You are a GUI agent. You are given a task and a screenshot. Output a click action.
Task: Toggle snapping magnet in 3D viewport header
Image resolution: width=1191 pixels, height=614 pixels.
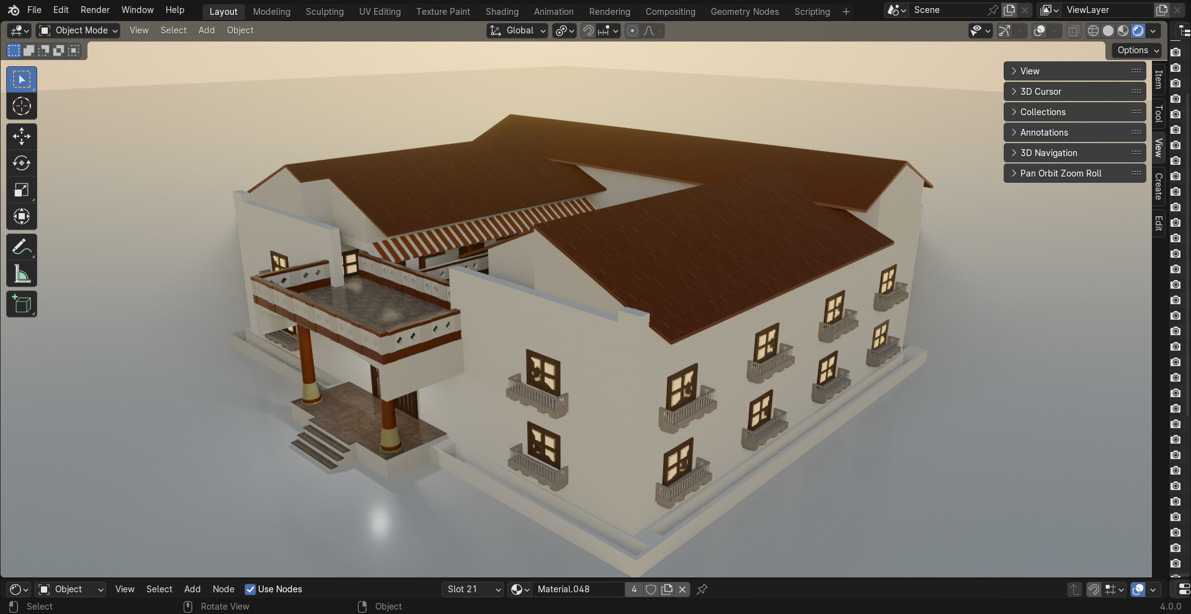coord(588,30)
